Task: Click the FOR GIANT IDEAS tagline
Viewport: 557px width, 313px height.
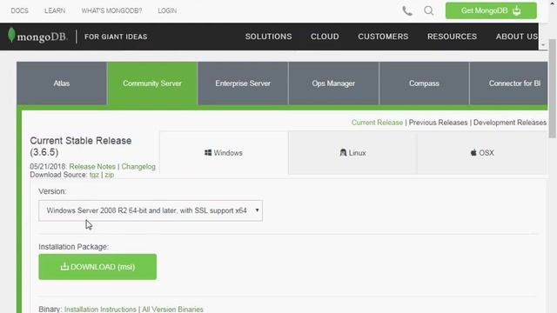Action: [116, 37]
